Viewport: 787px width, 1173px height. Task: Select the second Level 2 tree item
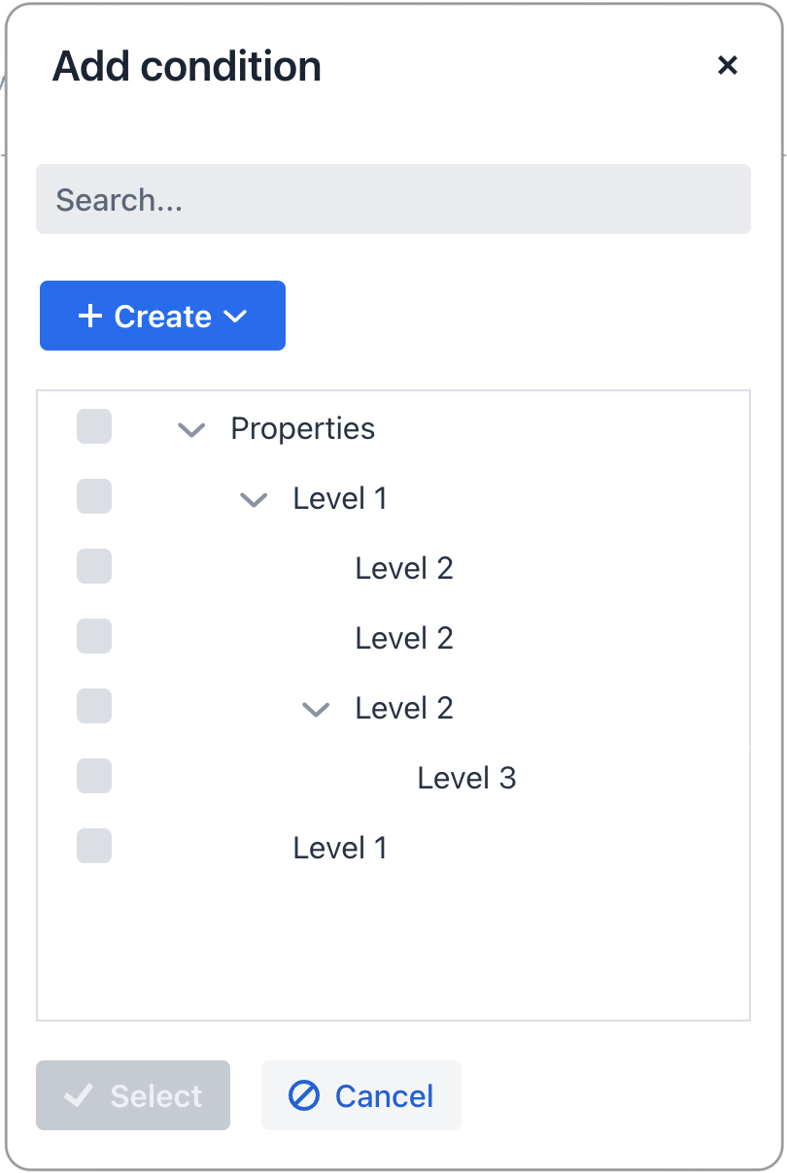coord(404,637)
